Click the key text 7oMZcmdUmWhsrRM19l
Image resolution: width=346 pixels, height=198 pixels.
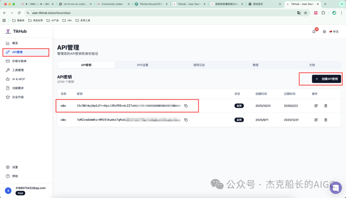click(128, 120)
